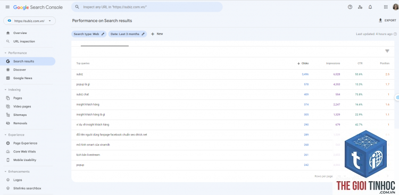Image resolution: width=399 pixels, height=195 pixels.
Task: Collapse the Performance section
Action: pos(15,53)
